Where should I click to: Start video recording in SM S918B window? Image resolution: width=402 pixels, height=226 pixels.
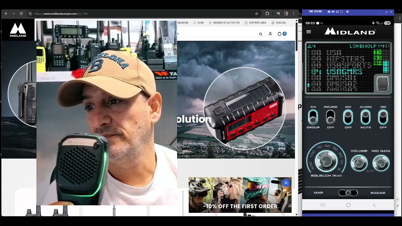[333, 12]
